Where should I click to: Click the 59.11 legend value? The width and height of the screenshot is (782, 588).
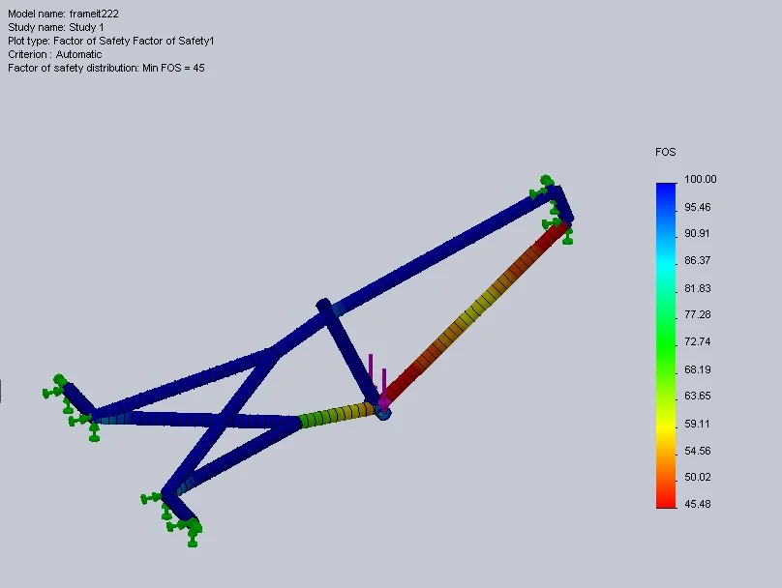click(697, 424)
